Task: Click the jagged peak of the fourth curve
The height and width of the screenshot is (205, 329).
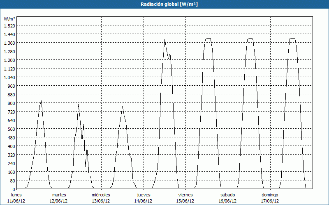Action: click(x=165, y=40)
